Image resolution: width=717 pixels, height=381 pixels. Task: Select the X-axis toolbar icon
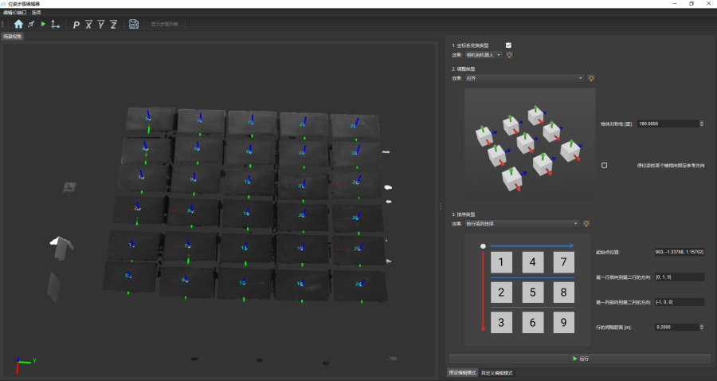coord(88,25)
